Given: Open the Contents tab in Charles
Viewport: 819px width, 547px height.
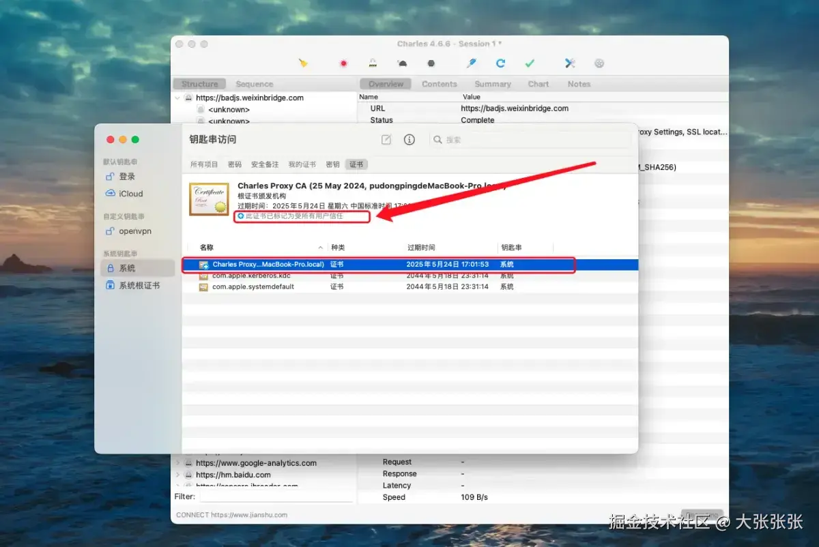Looking at the screenshot, I should [x=440, y=84].
